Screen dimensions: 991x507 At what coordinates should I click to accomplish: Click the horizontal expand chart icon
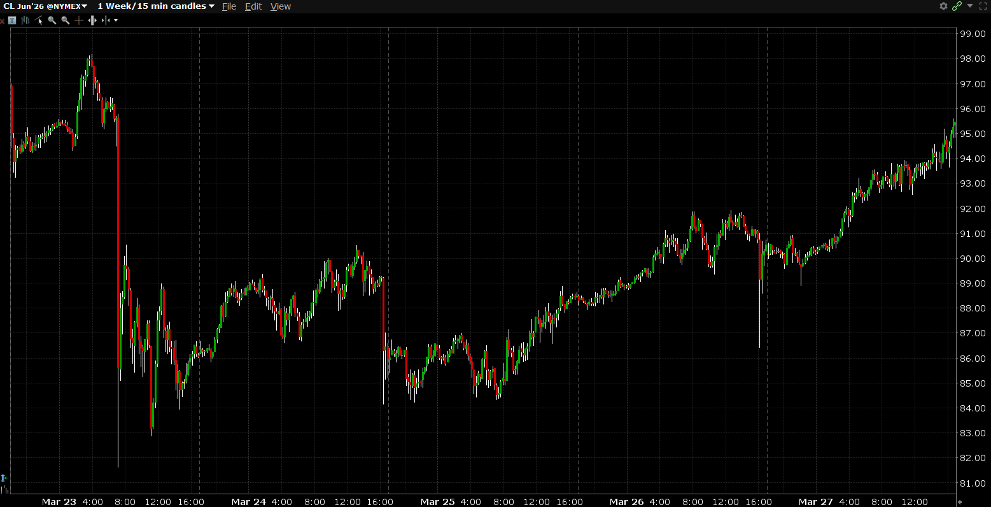[92, 20]
